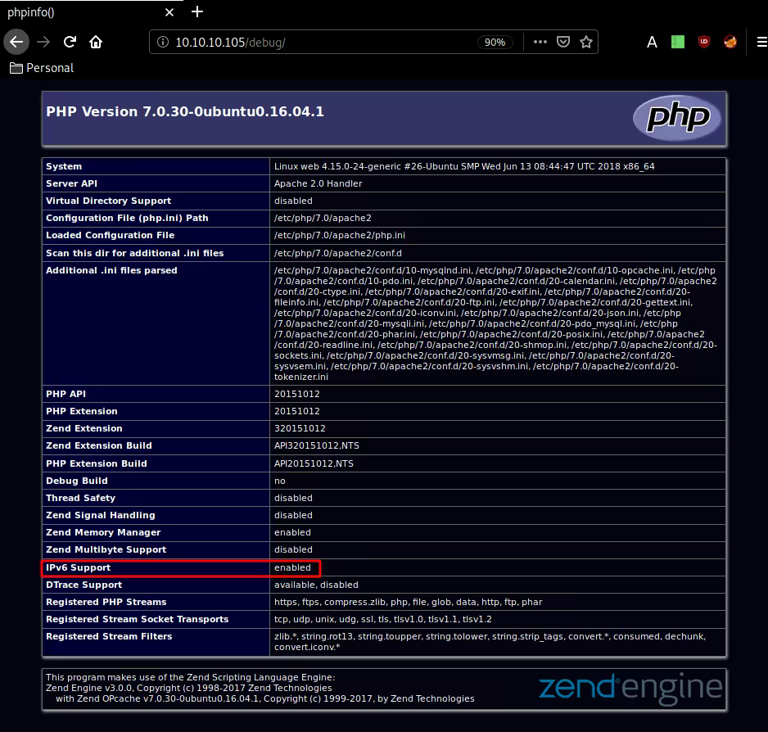This screenshot has width=768, height=732.
Task: Save page to Pocket
Action: click(x=563, y=42)
